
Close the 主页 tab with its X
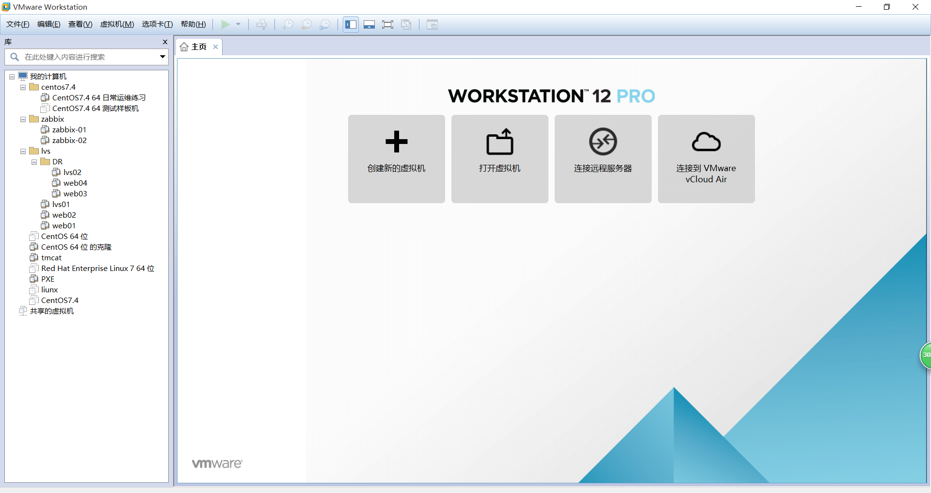[x=215, y=47]
